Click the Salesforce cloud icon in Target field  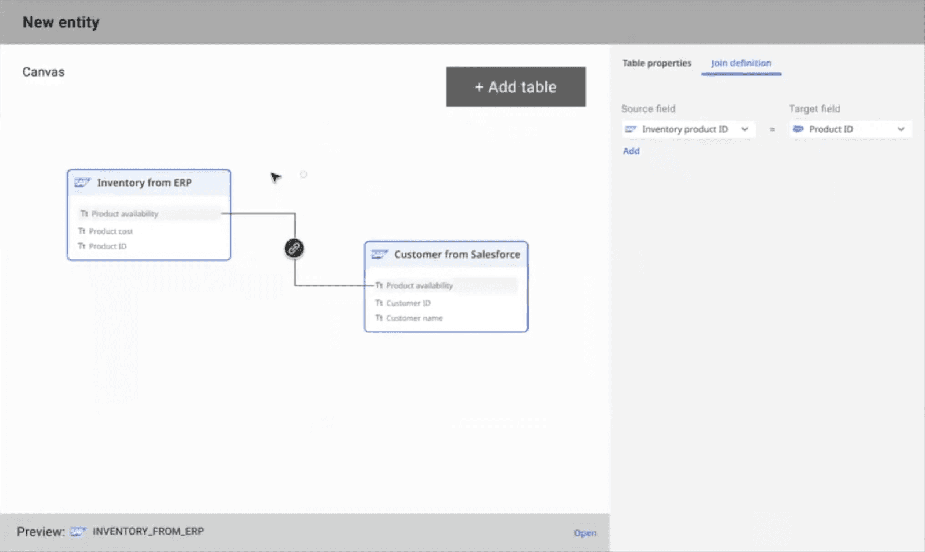[798, 129]
